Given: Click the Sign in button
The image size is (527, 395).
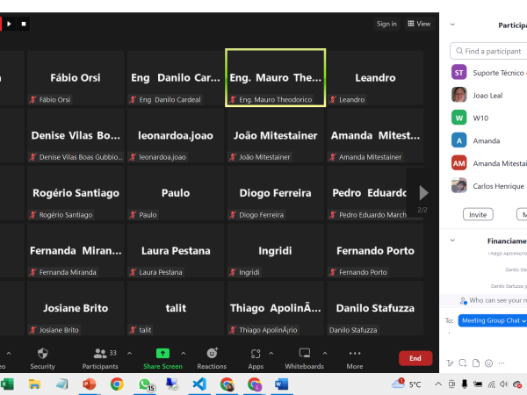Looking at the screenshot, I should pos(386,24).
